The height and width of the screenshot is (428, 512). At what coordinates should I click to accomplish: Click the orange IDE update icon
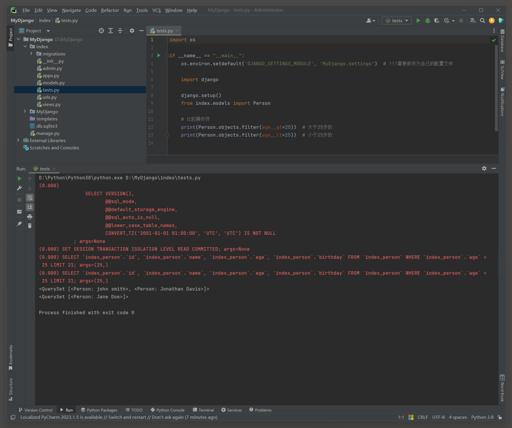492,21
